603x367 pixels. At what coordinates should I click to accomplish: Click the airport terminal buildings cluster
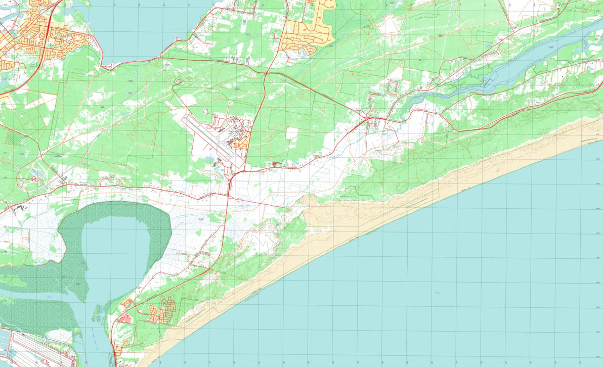tap(233, 126)
